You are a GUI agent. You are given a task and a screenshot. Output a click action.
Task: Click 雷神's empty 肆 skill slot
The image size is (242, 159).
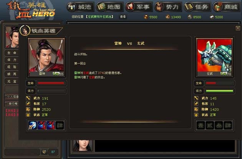click(x=60, y=125)
